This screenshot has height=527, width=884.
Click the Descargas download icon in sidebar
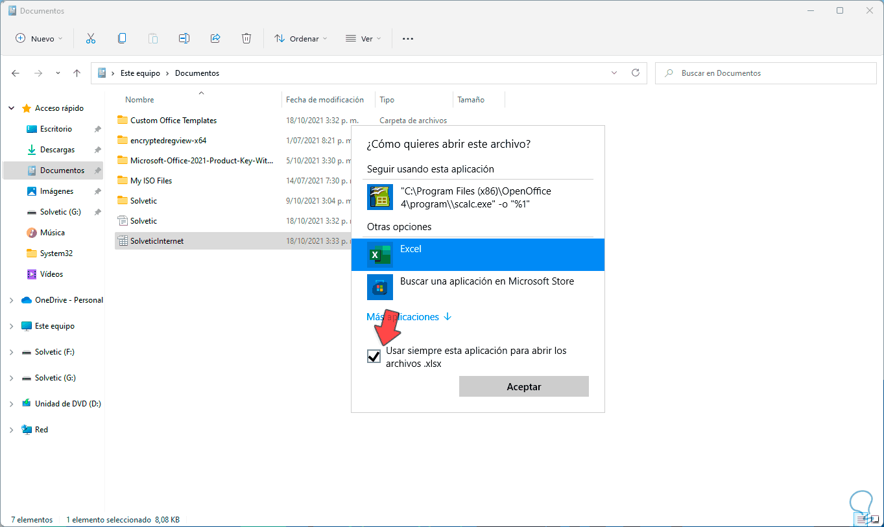pos(31,150)
